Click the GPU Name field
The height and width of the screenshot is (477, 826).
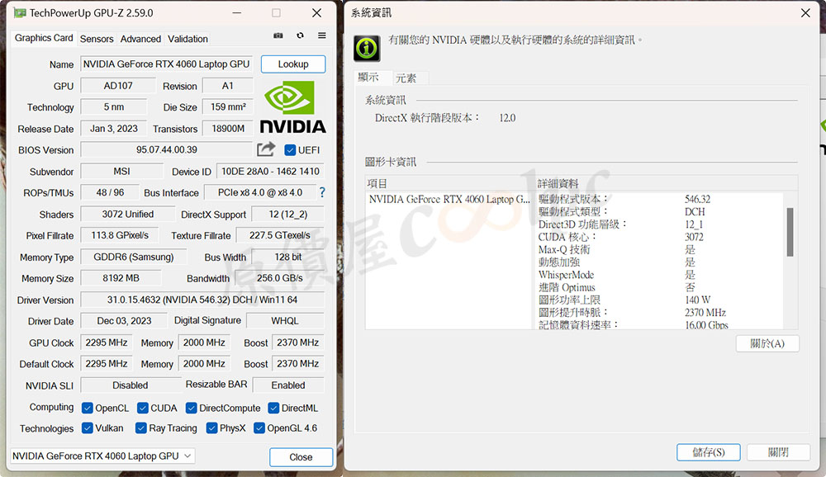(x=167, y=64)
